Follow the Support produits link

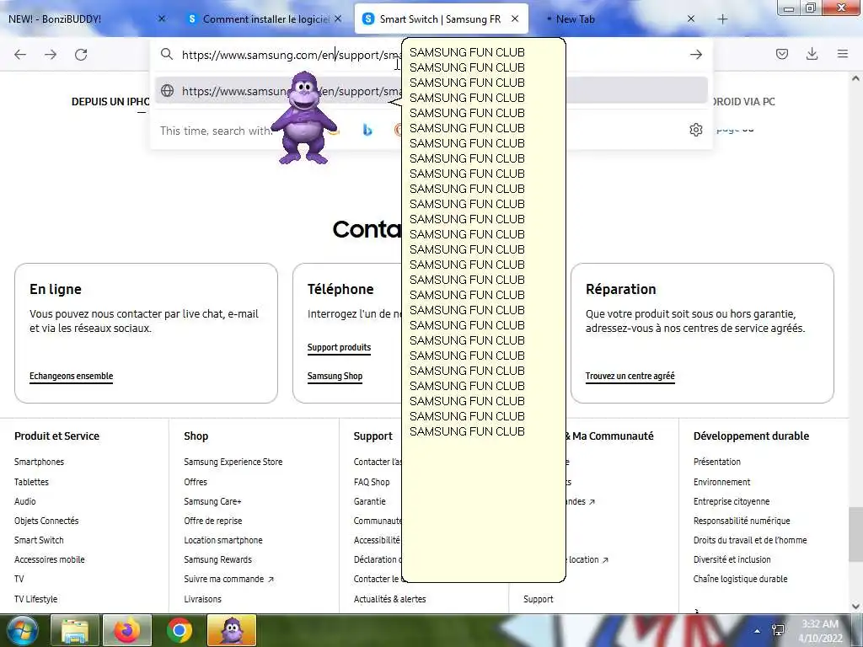pyautogui.click(x=339, y=348)
